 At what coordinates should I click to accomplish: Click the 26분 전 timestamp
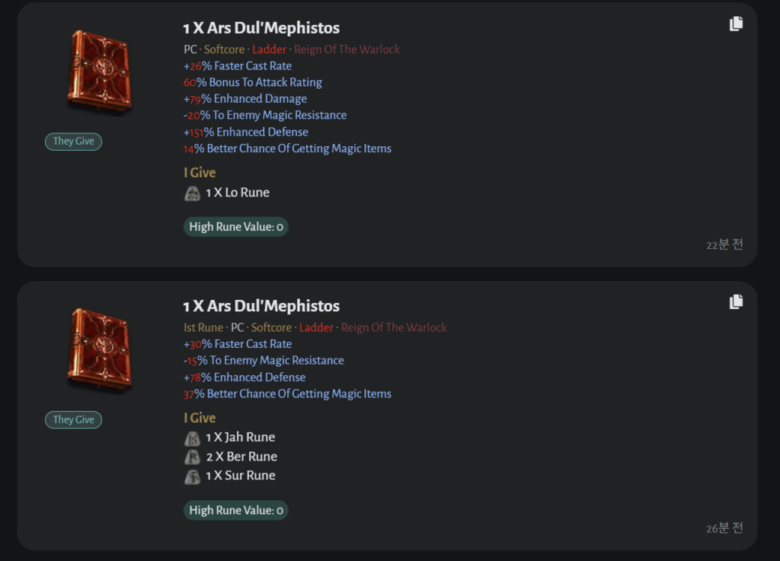pyautogui.click(x=724, y=528)
